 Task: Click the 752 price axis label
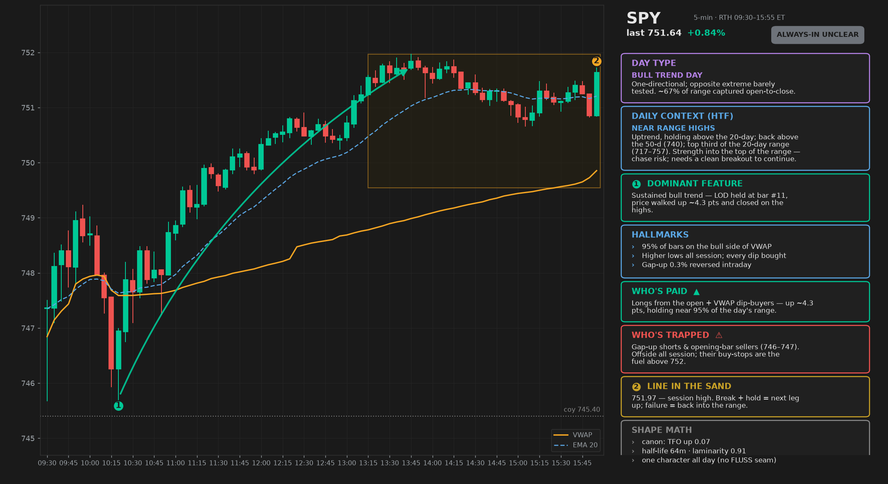tap(28, 53)
